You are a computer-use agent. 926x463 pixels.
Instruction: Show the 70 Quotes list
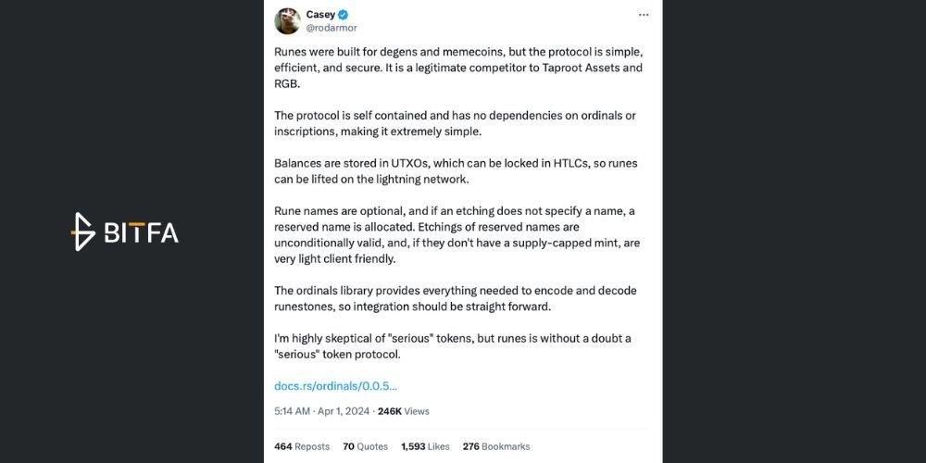pyautogui.click(x=366, y=446)
